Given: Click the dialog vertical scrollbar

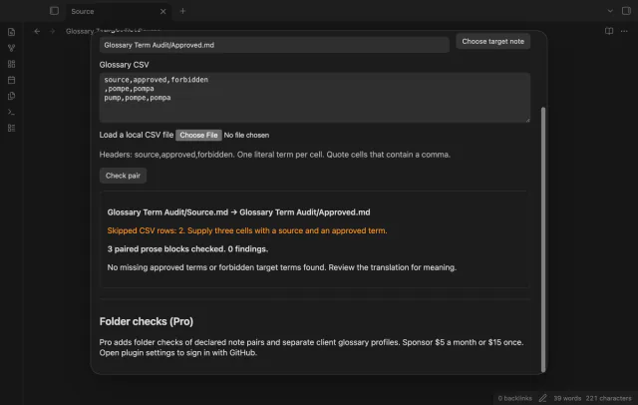Looking at the screenshot, I should (542, 239).
